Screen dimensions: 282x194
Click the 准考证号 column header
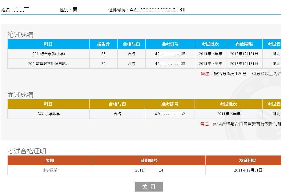[170, 44]
